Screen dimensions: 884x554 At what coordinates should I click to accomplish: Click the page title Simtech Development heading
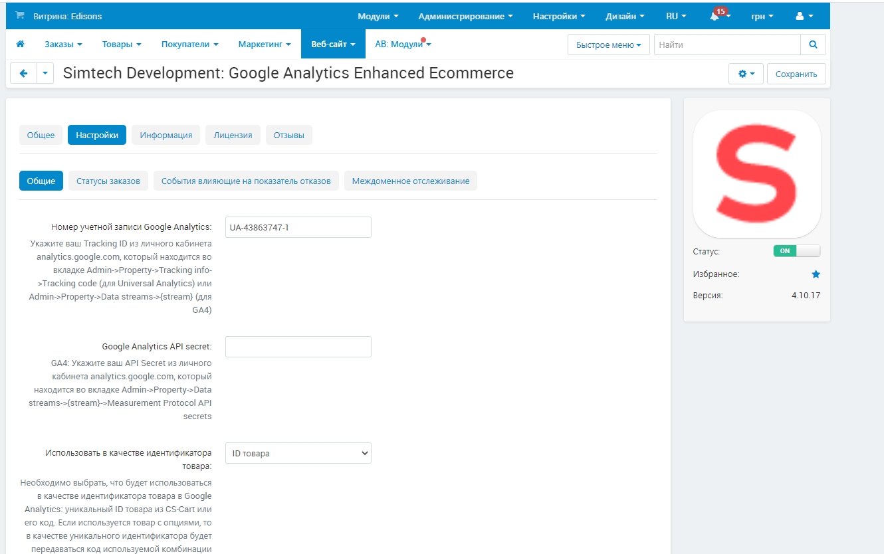pos(288,73)
